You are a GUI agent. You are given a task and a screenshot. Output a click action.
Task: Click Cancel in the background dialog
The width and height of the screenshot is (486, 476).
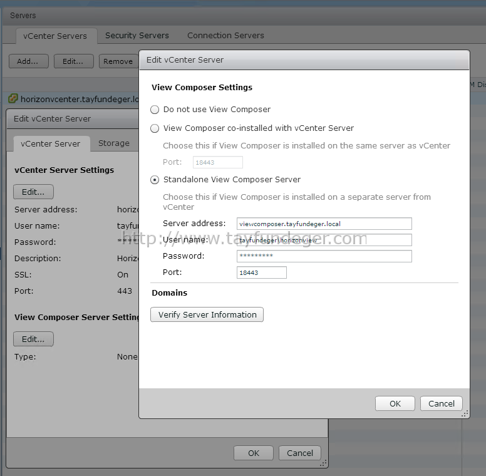coord(300,453)
